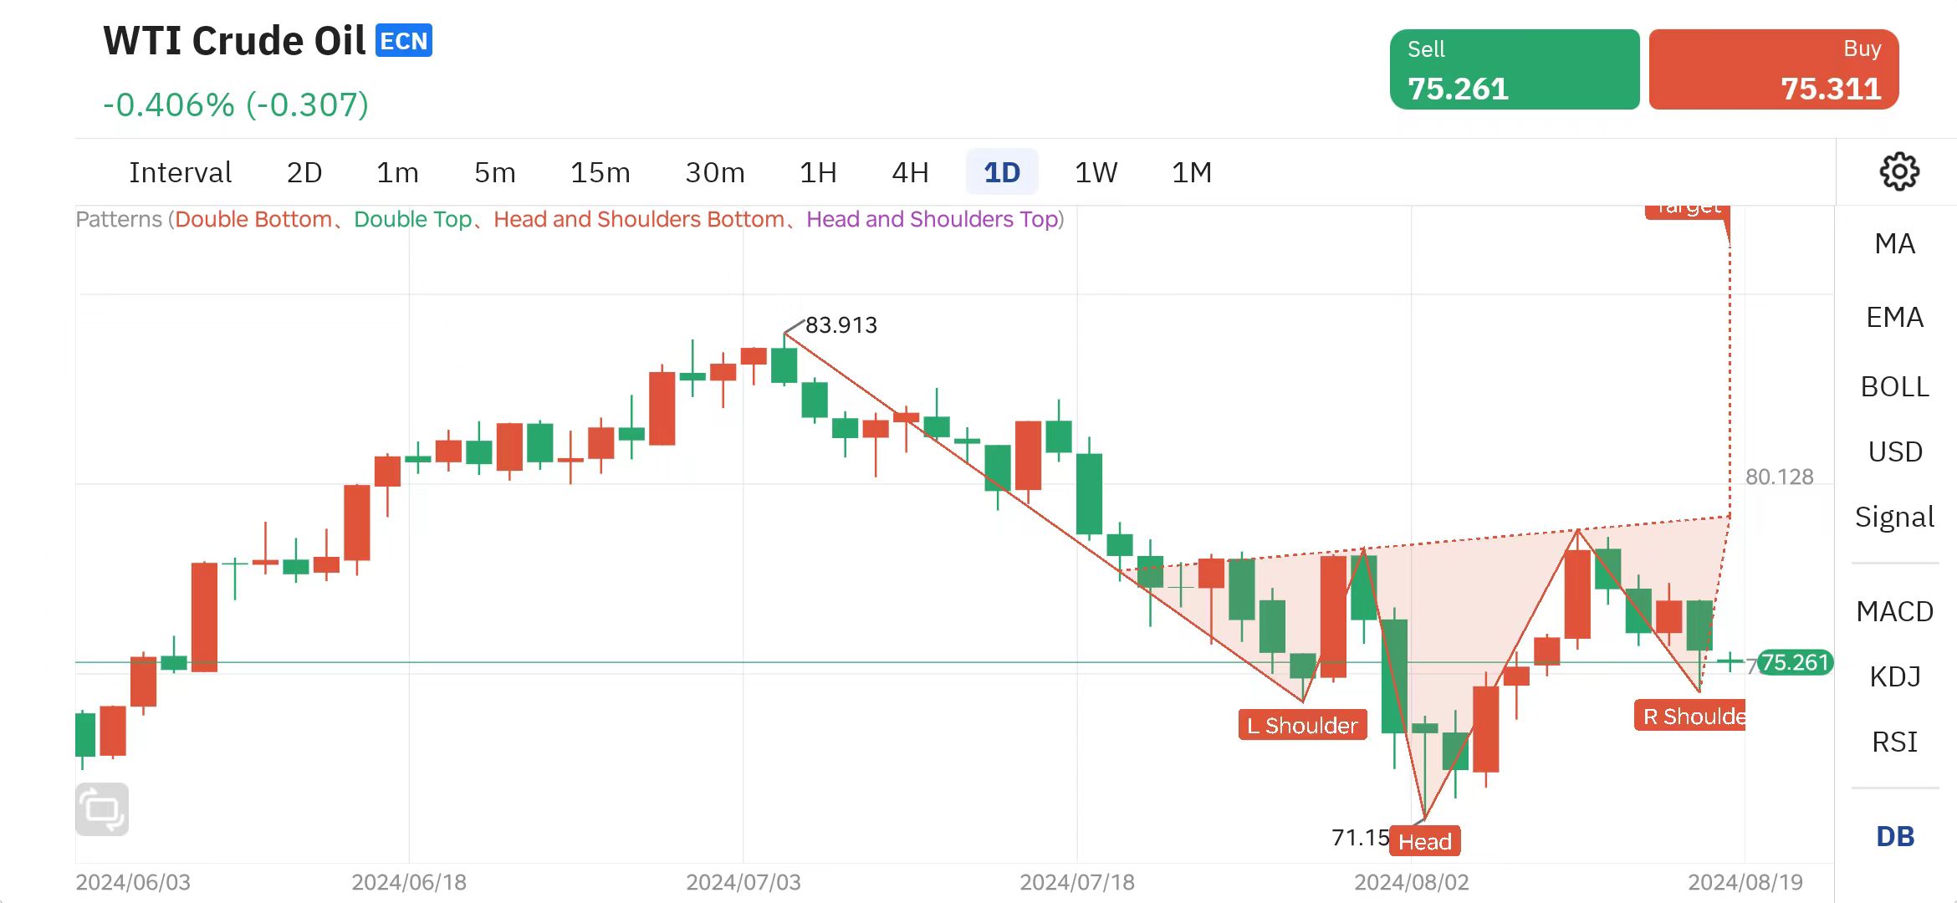Open the Interval selector

point(180,171)
